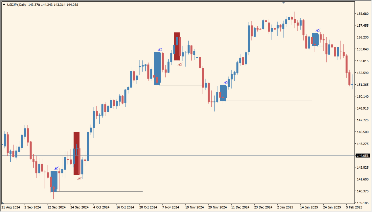Click the 23 Dec 2024 date label

(263, 207)
